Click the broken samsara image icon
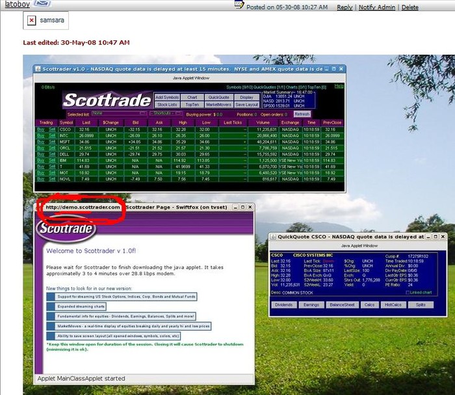This screenshot has width=455, height=395. pos(31,20)
